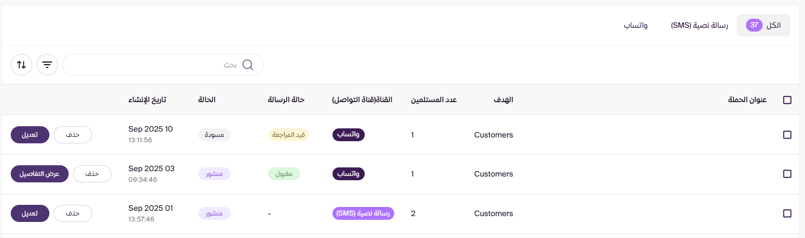This screenshot has width=805, height=238.
Task: Open the filter icon button
Action: click(47, 65)
